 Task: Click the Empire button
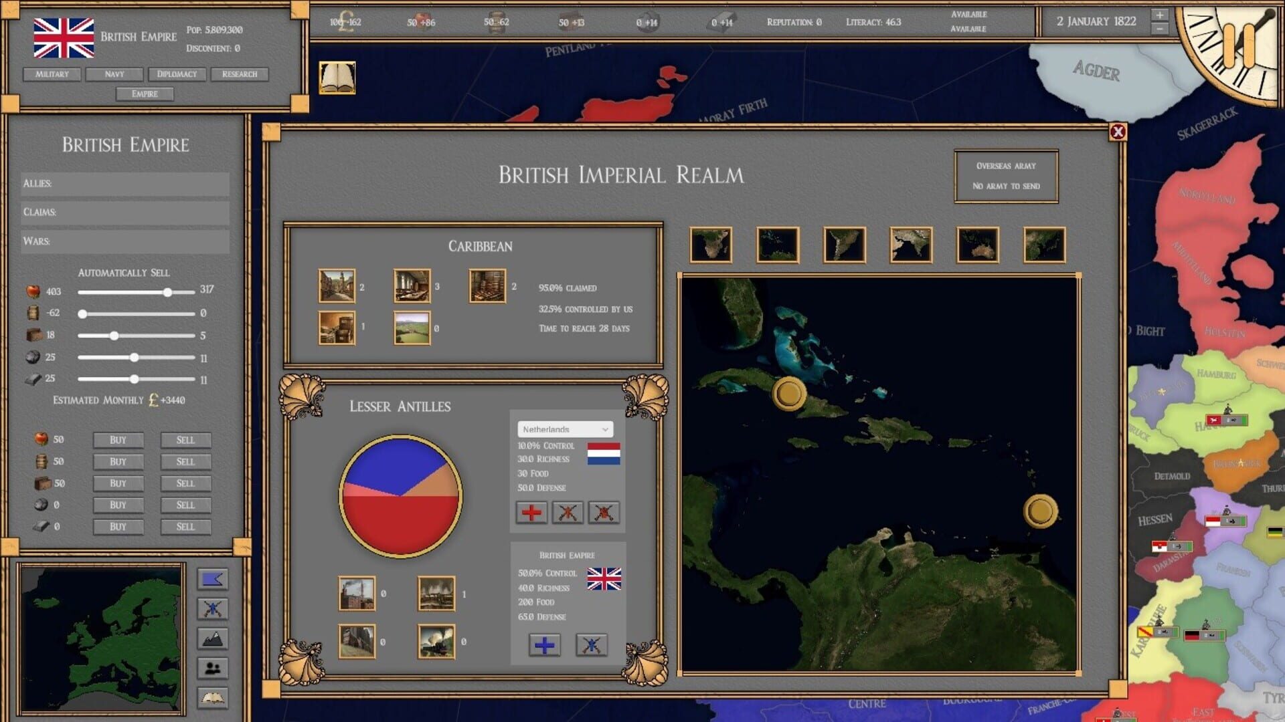[146, 94]
